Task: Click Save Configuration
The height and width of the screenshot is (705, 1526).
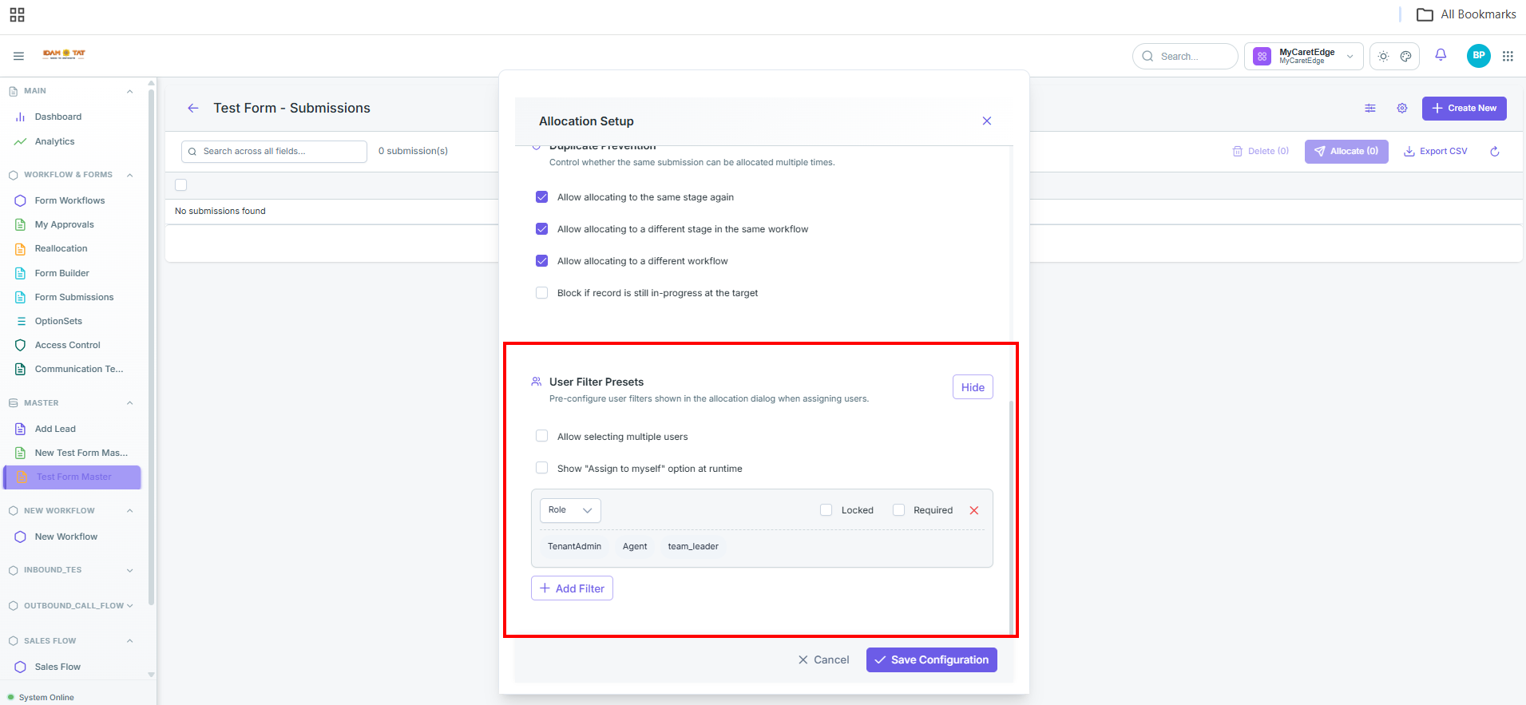Action: point(932,659)
